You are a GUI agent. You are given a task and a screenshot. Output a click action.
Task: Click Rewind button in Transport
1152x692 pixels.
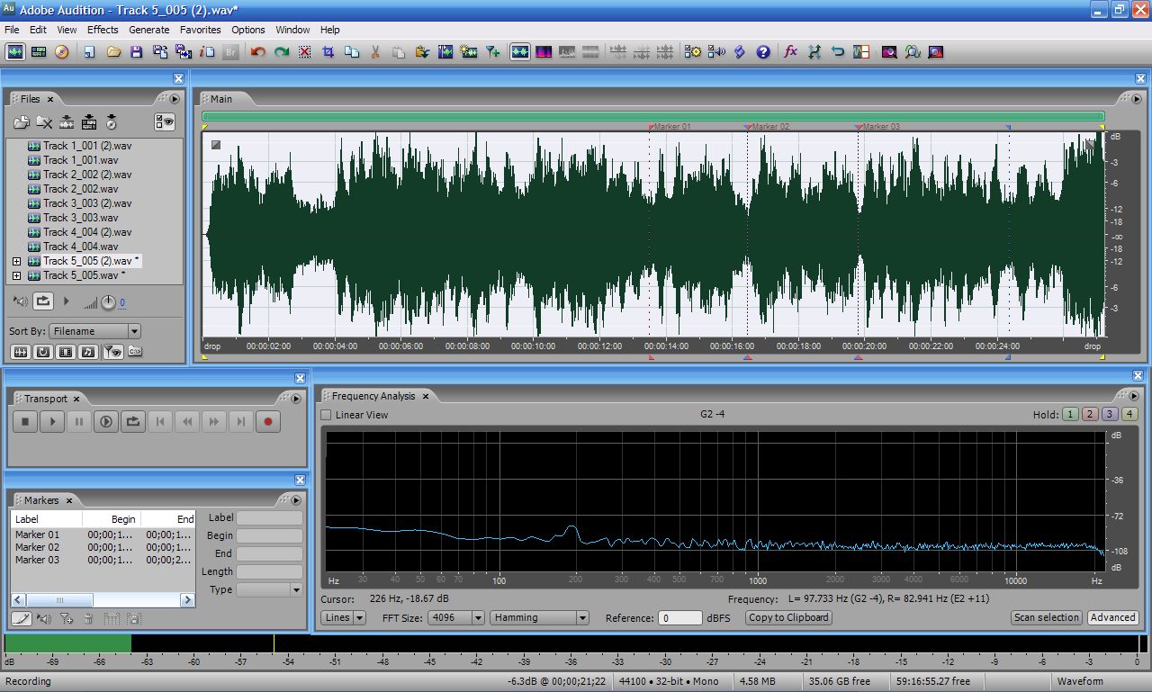coord(186,421)
